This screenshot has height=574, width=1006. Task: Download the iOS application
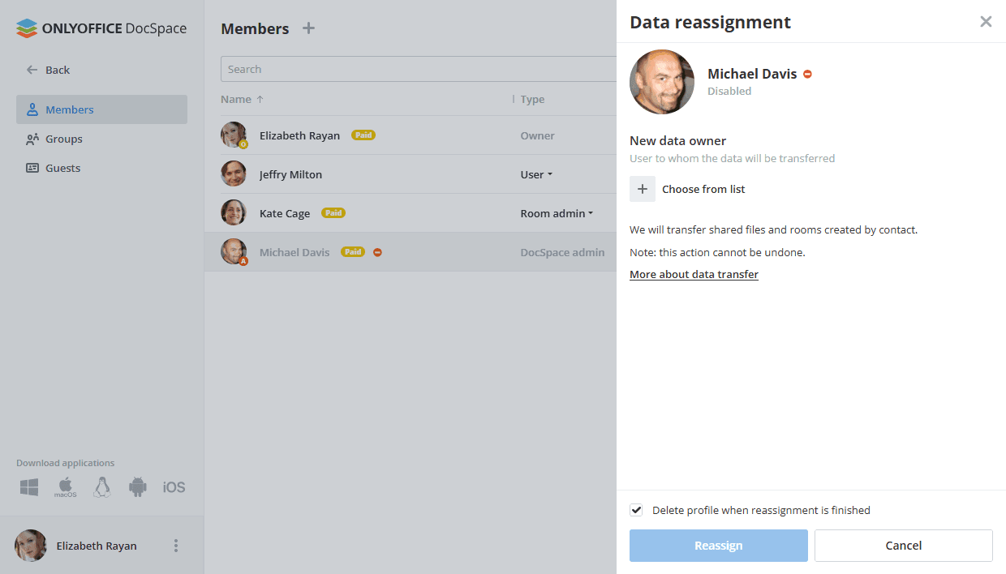coord(174,486)
